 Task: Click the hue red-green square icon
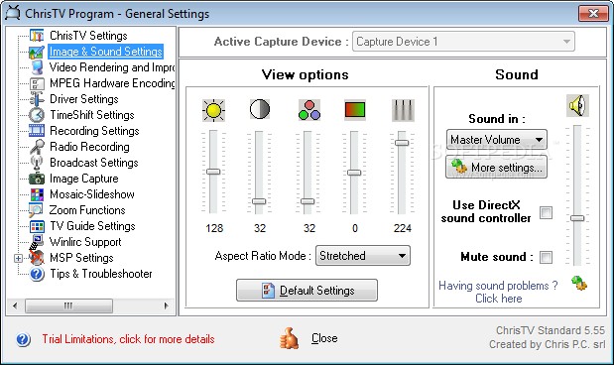coord(355,110)
